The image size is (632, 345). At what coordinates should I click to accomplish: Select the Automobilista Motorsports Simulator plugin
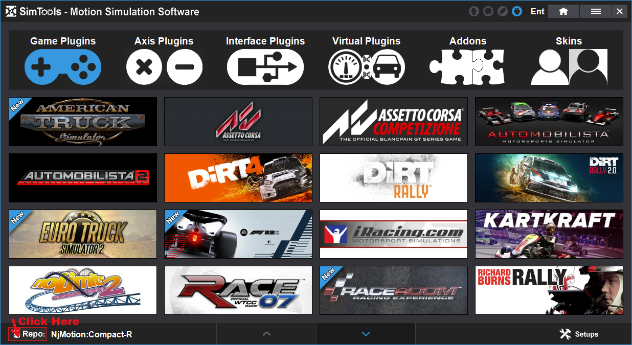[x=549, y=122]
